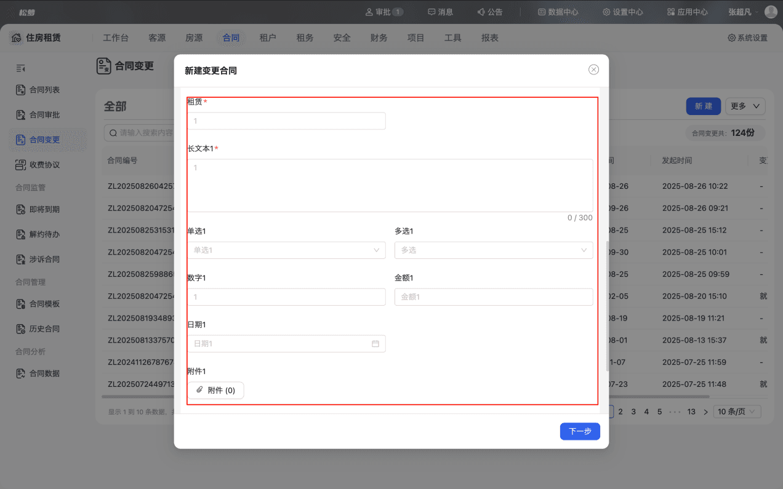
Task: Click the dialog vertical scrollbar
Action: 608,306
